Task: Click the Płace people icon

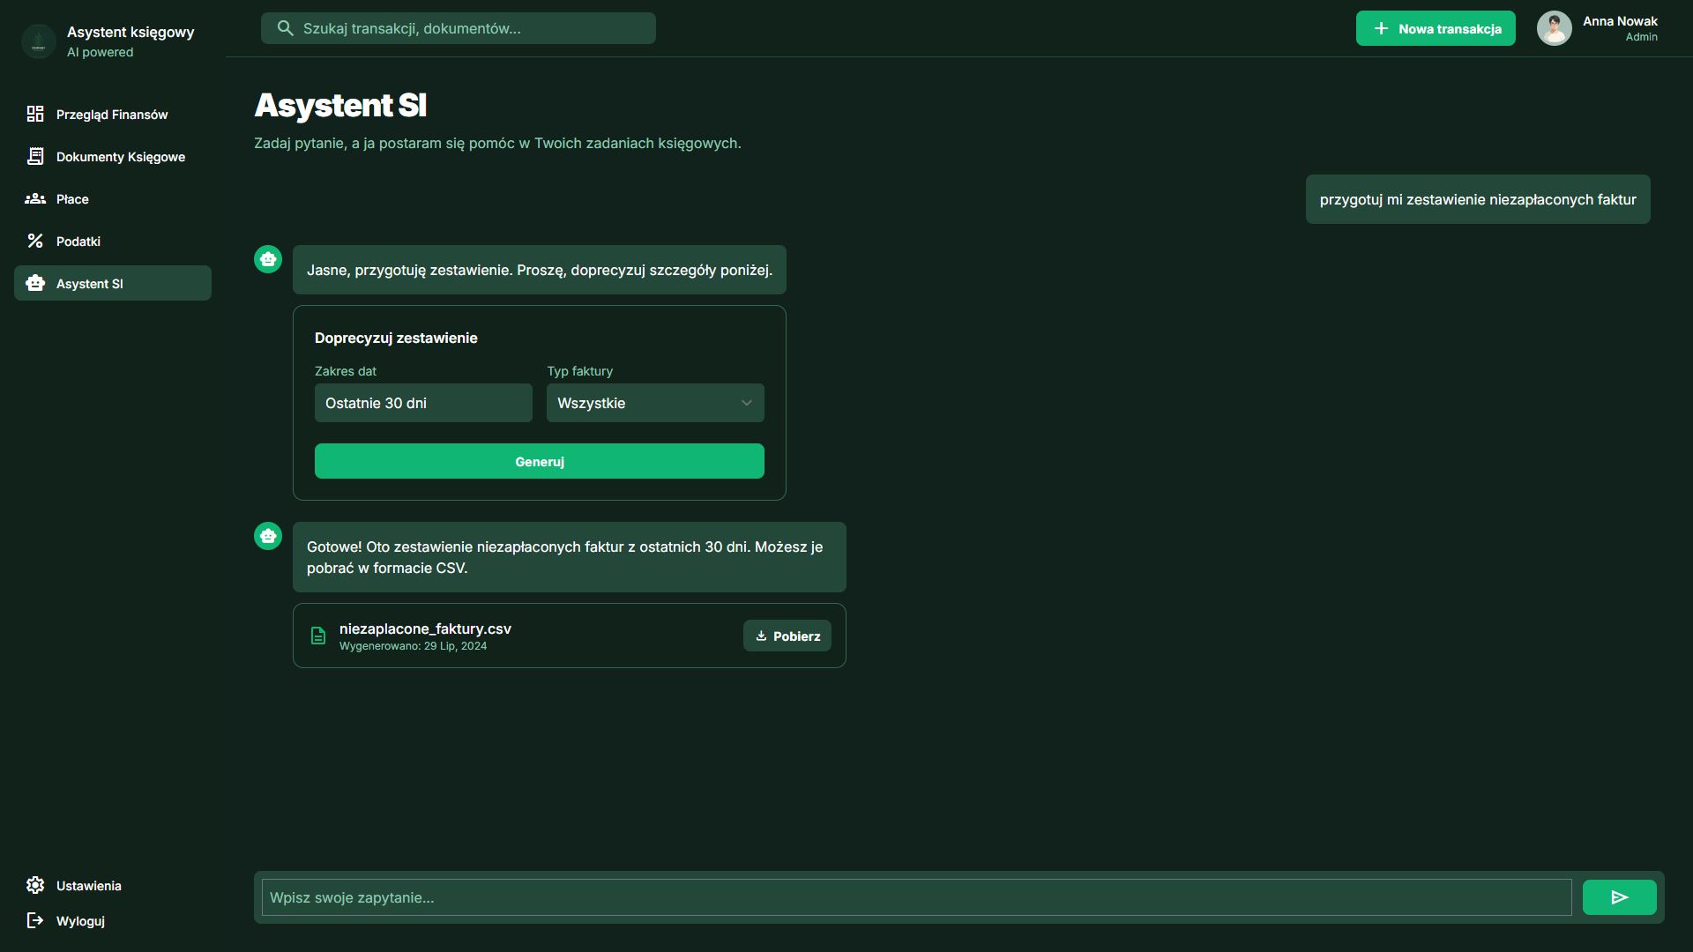Action: [35, 198]
